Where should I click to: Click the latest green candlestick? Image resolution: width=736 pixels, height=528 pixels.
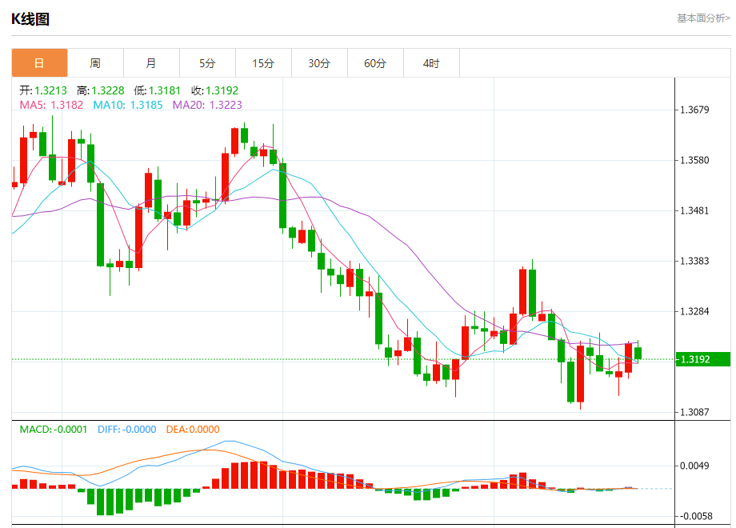[638, 354]
